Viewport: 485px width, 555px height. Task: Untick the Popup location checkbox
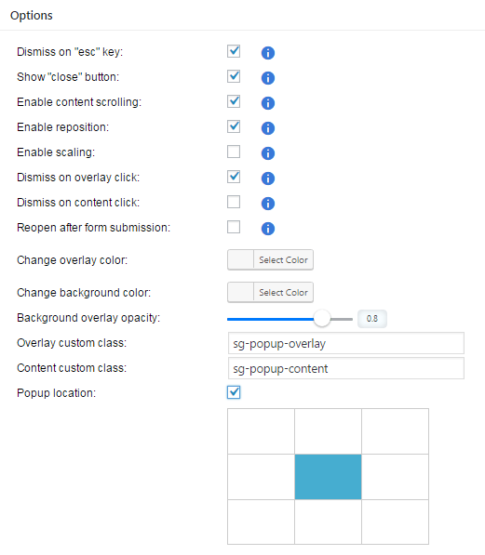pyautogui.click(x=234, y=392)
